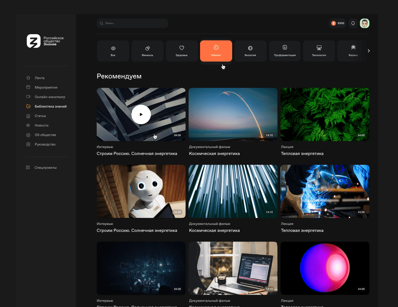Open the Спецпроекты grid icon
The image size is (398, 307).
tap(28, 167)
